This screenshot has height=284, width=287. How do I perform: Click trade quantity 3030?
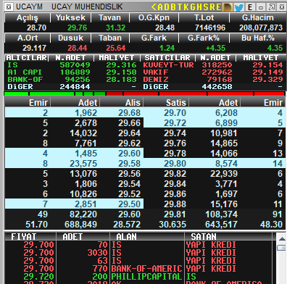[97, 253]
